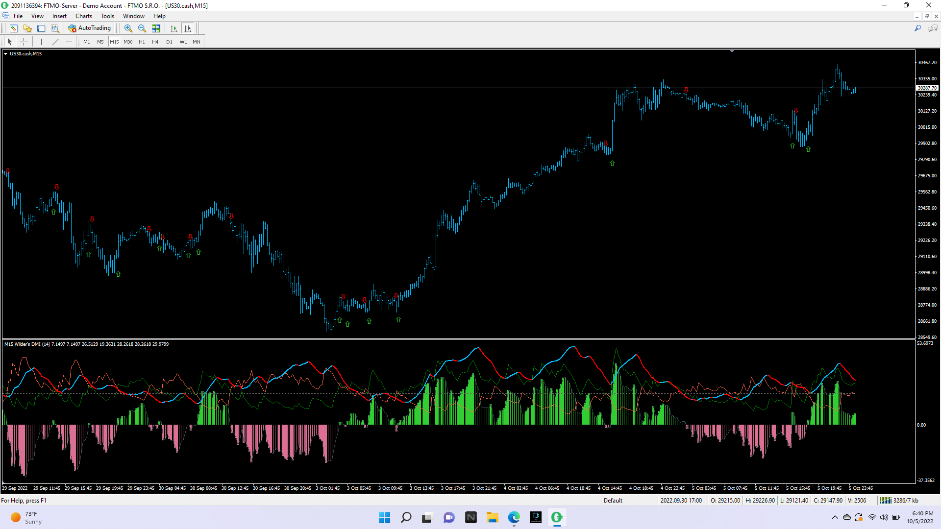Show hidden system tray icons chevron
This screenshot has height=529, width=941.
[835, 517]
